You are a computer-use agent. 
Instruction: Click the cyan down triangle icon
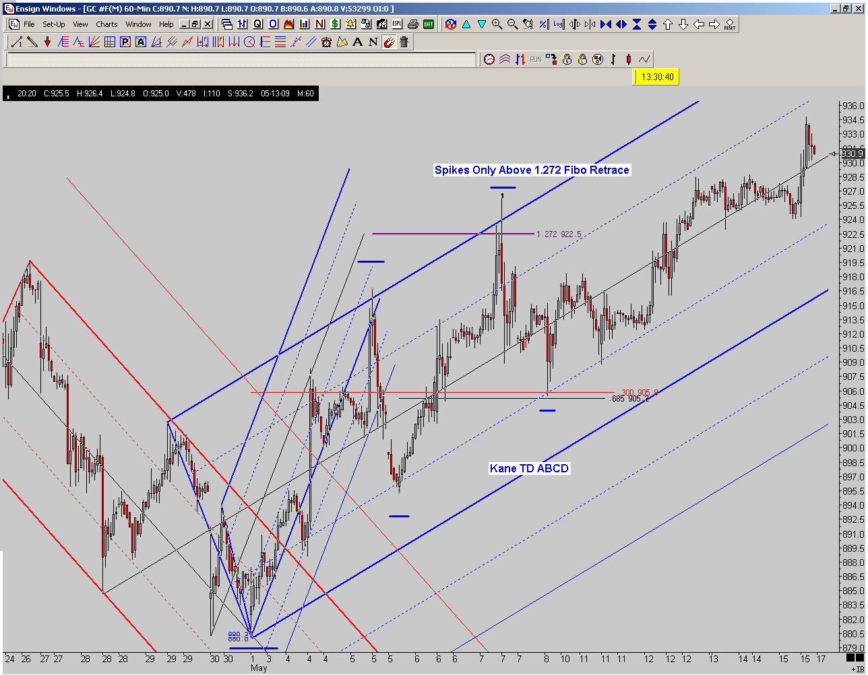point(482,24)
